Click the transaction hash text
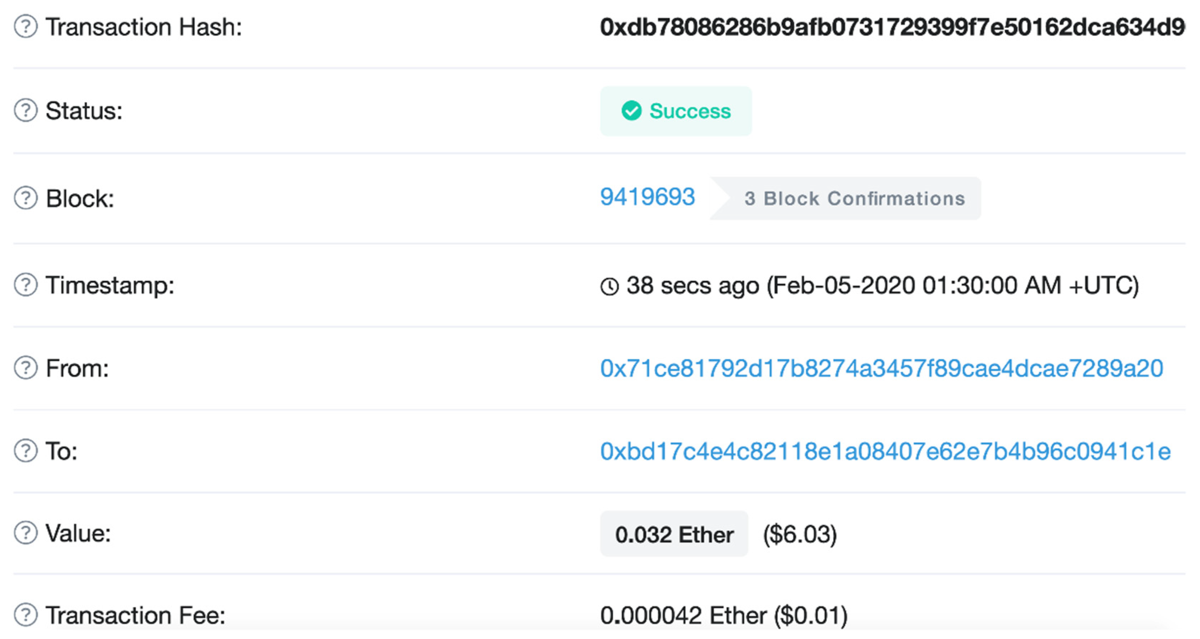The width and height of the screenshot is (1200, 639). click(x=892, y=27)
